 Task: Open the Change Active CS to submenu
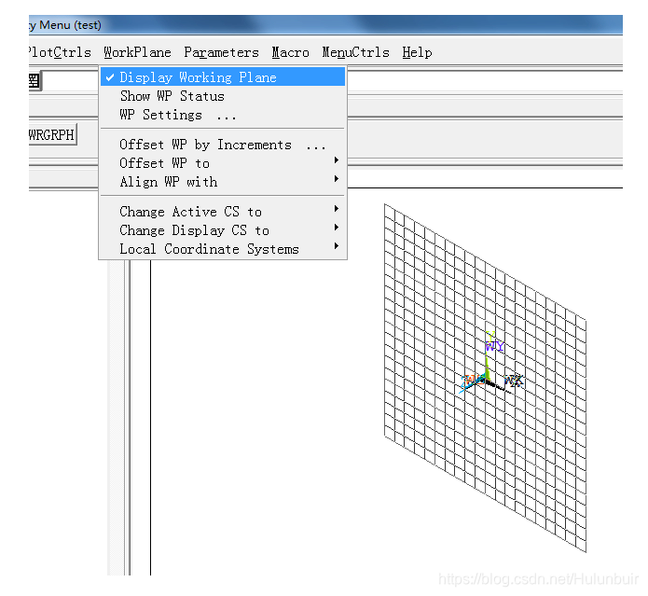point(191,212)
